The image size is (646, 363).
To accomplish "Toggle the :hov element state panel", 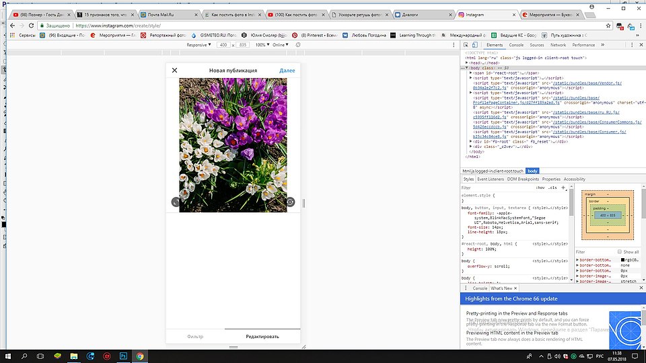I will (540, 188).
